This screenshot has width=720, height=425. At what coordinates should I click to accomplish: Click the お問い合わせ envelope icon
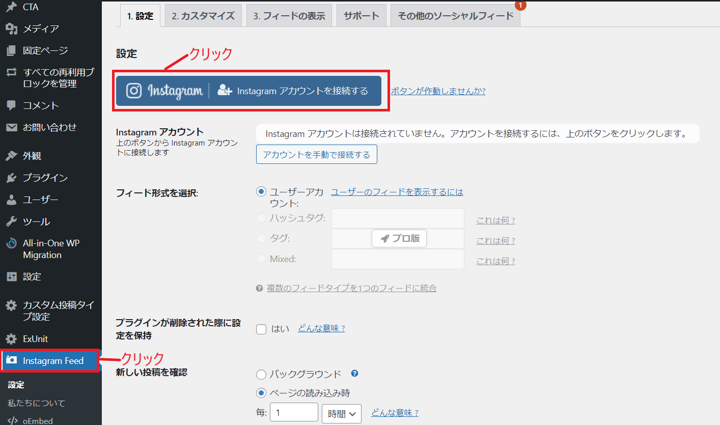[11, 127]
